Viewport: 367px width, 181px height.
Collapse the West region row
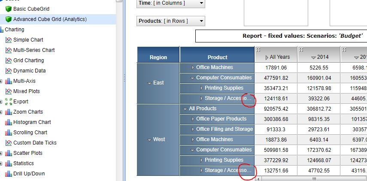(x=149, y=140)
